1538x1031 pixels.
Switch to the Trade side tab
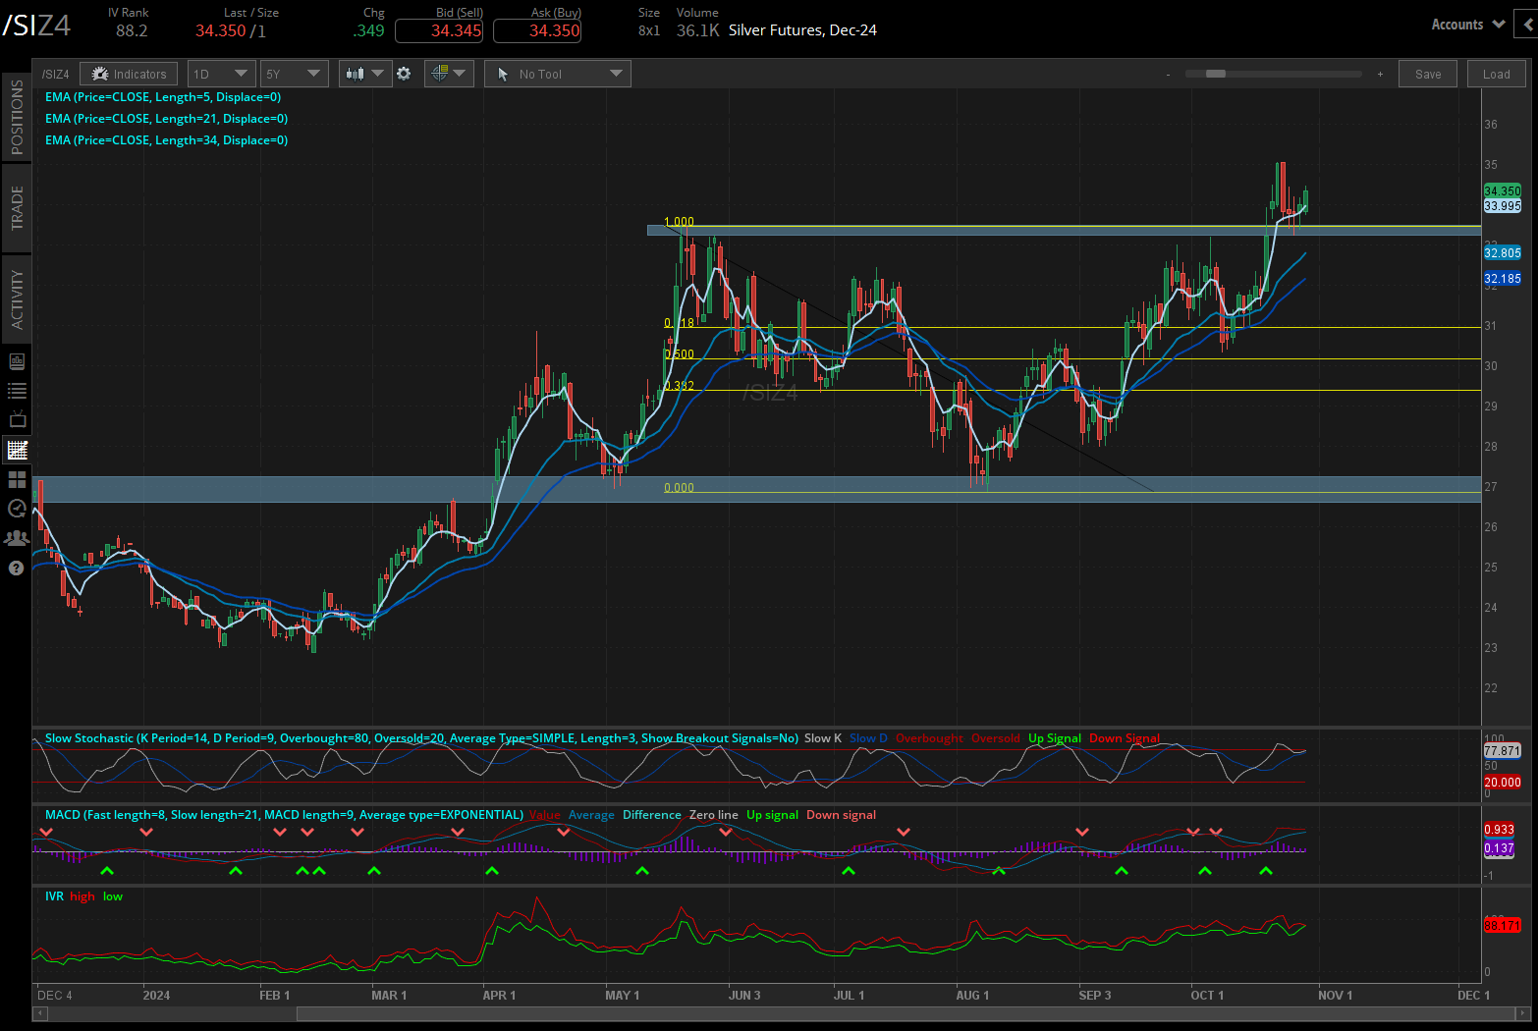pos(17,208)
